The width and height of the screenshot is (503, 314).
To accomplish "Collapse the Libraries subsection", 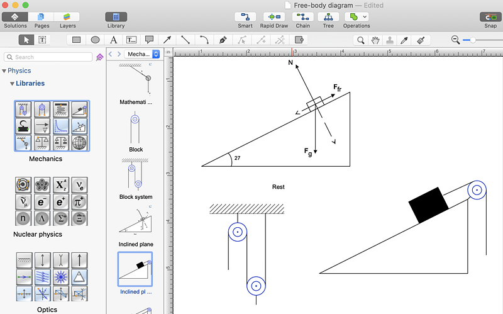I will pos(12,84).
